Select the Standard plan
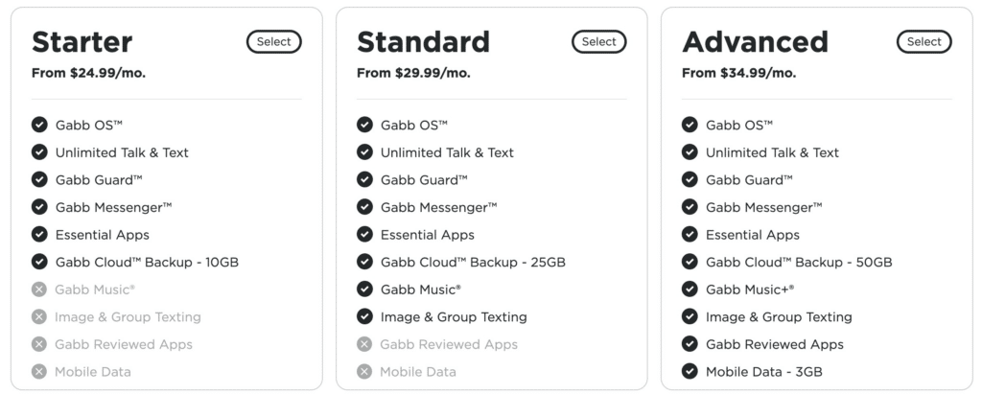 (598, 42)
